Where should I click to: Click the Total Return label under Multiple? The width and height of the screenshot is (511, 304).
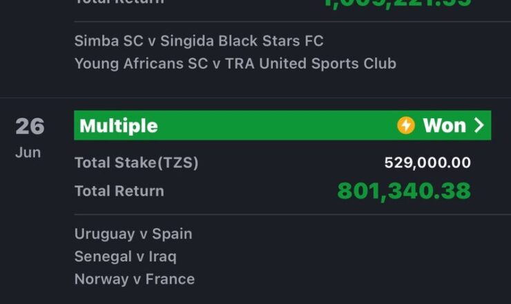click(119, 191)
